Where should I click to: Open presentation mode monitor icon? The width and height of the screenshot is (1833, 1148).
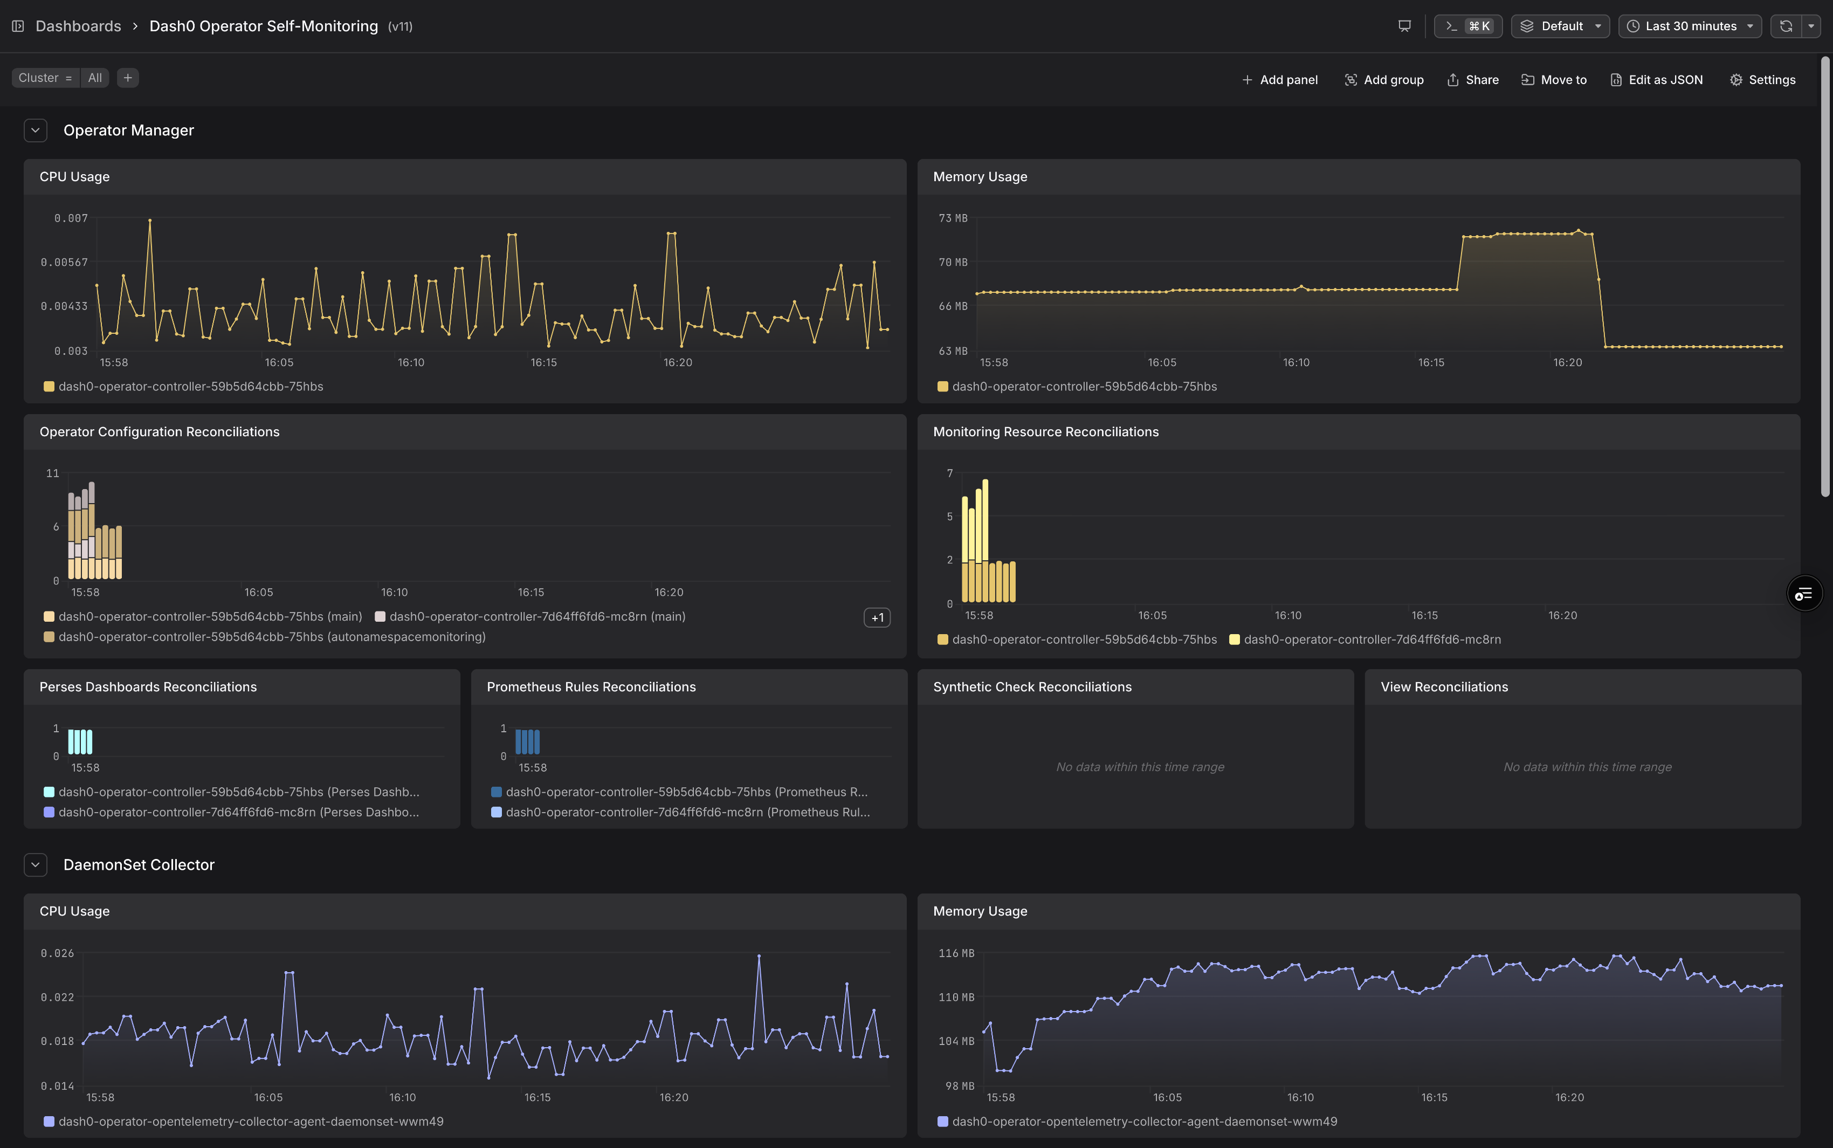tap(1404, 26)
